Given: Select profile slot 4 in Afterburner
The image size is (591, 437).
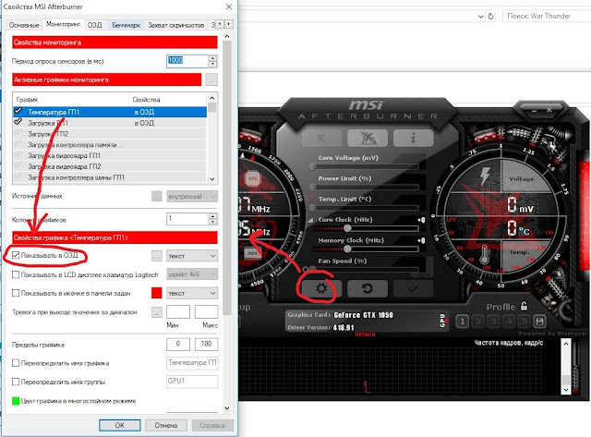Looking at the screenshot, I should pyautogui.click(x=509, y=322).
